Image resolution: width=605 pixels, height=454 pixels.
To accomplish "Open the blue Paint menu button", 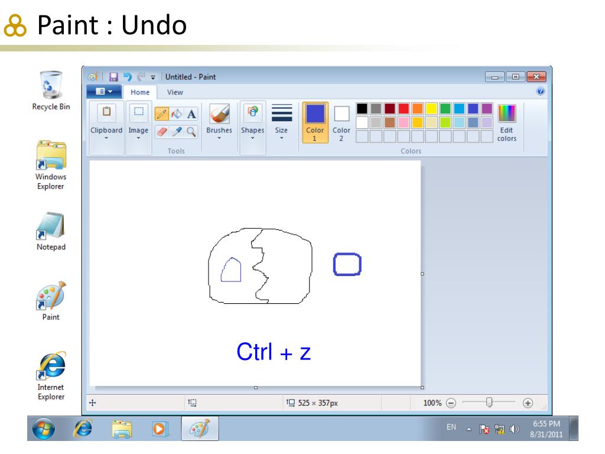I will (x=104, y=92).
